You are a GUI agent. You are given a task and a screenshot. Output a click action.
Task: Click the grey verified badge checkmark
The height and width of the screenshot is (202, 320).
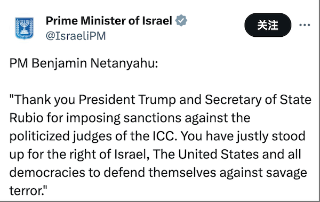click(x=181, y=20)
